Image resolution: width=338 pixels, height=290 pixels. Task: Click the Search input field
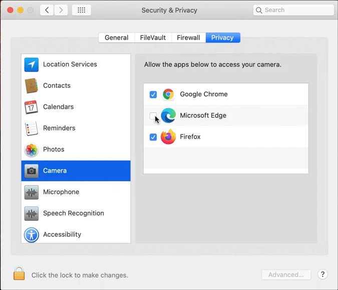coord(293,10)
